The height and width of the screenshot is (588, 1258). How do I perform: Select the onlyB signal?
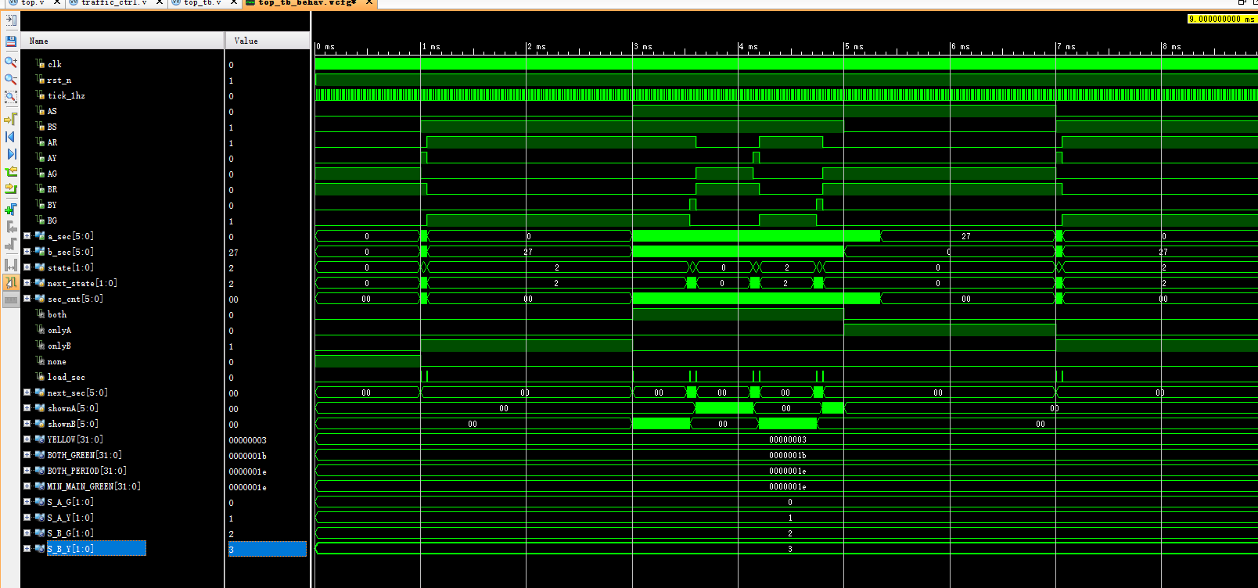59,346
